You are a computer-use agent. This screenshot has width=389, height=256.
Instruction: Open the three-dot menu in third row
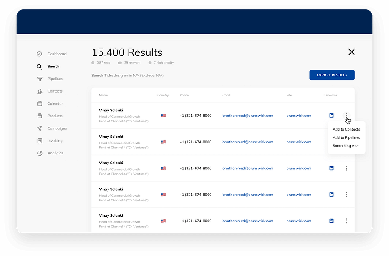pos(346,168)
